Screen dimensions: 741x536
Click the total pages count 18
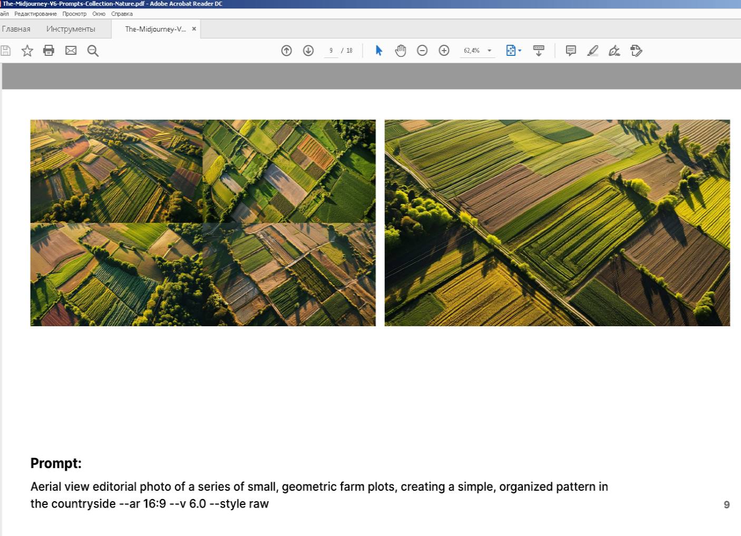pyautogui.click(x=349, y=51)
